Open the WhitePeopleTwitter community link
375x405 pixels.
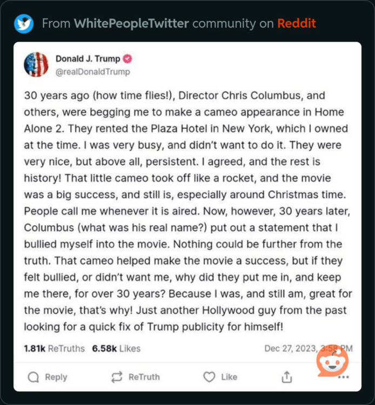131,24
